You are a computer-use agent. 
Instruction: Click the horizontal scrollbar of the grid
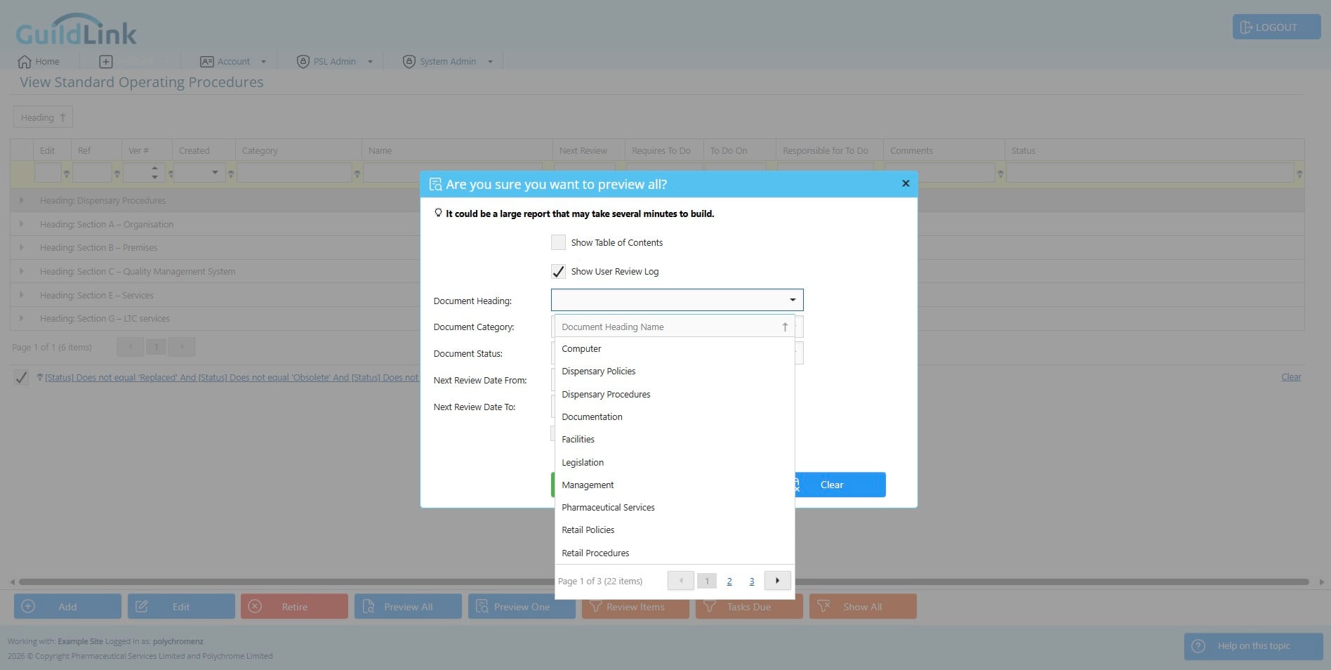click(663, 582)
